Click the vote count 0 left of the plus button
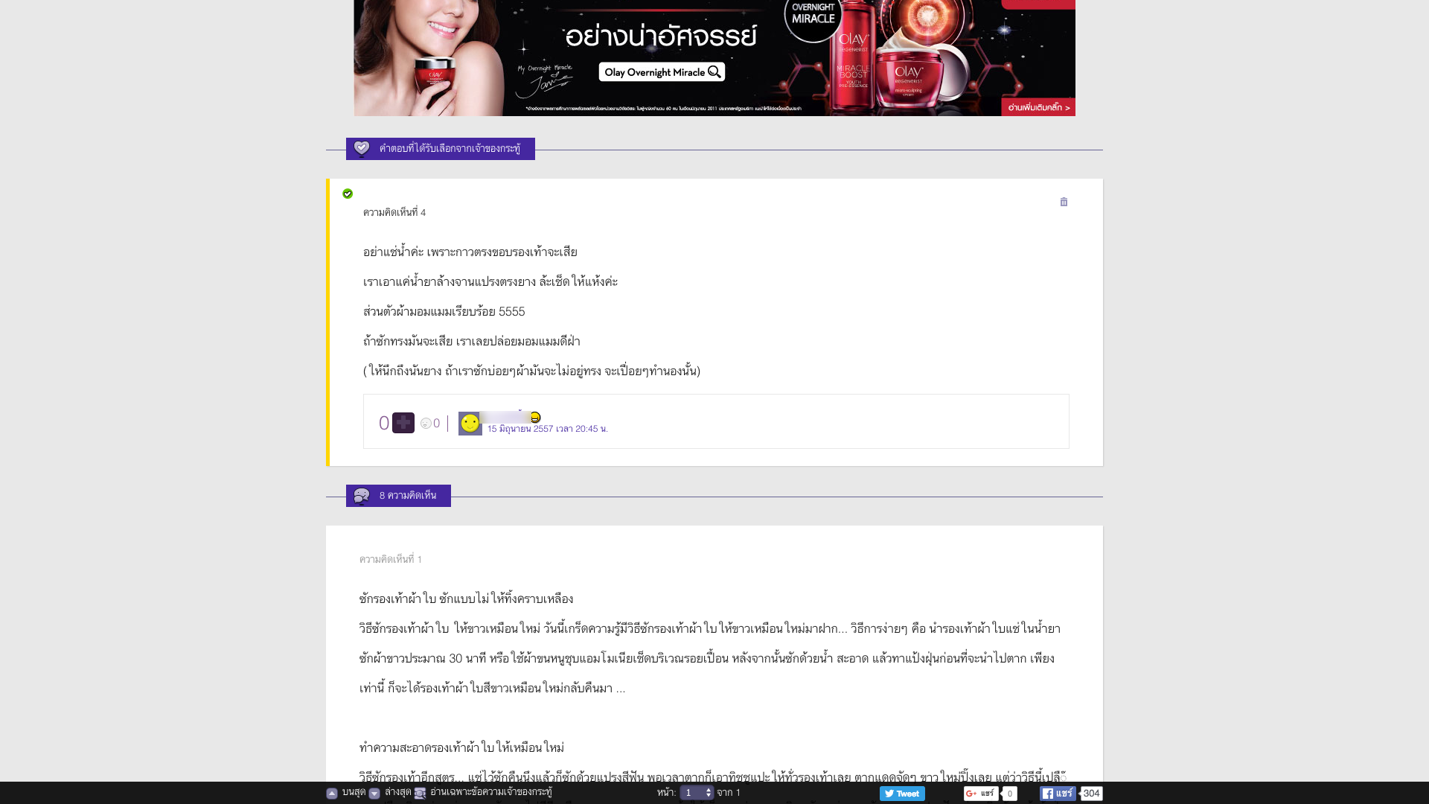 pos(384,423)
